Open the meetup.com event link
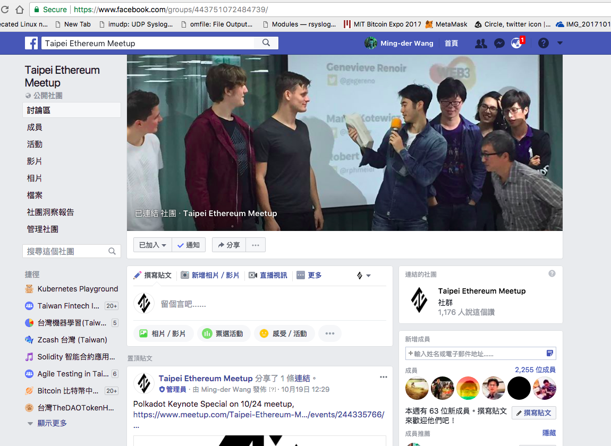 point(259,415)
